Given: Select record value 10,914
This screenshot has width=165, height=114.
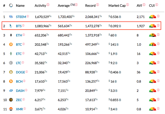Looking at the screenshot, I should [90, 109].
